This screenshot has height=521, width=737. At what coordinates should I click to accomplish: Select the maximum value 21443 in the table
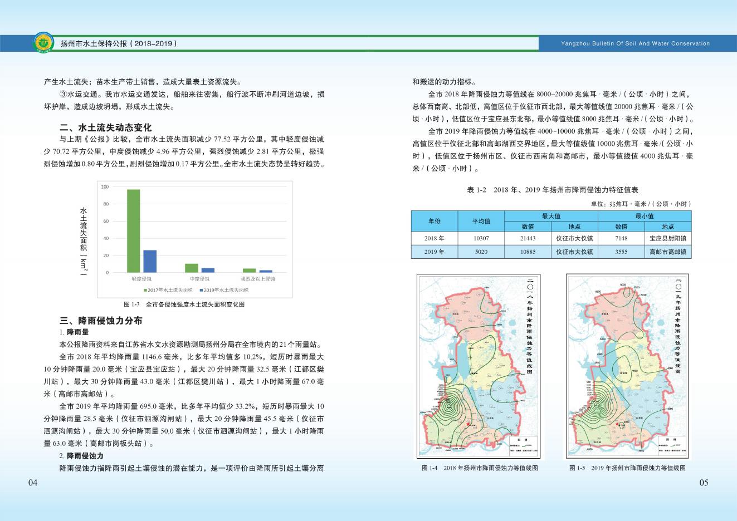528,238
